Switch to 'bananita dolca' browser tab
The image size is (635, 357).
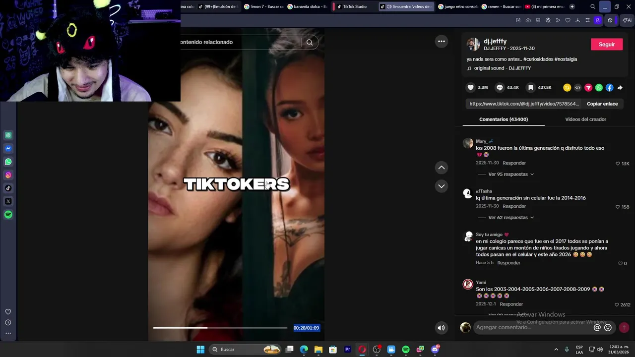pos(308,6)
